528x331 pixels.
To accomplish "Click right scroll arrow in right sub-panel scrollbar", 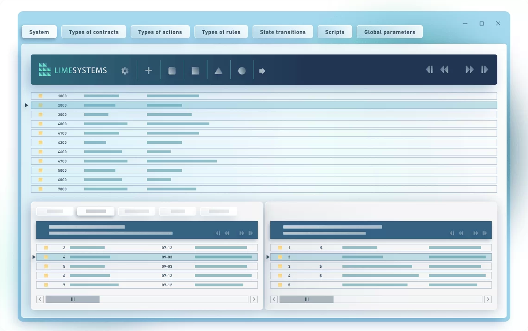I will [x=488, y=299].
